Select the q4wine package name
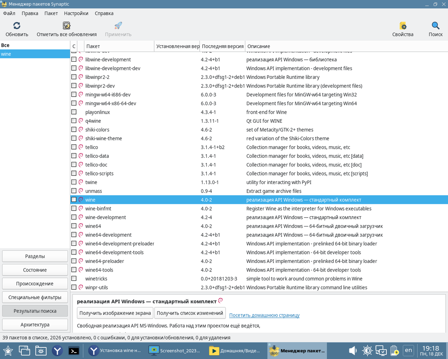This screenshot has height=359, width=448. coord(93,121)
